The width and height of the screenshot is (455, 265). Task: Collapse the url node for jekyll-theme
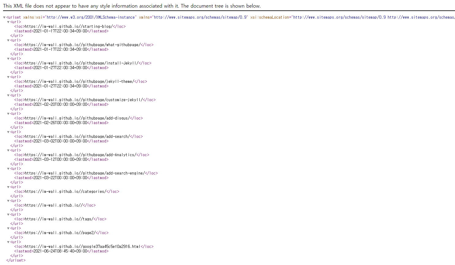[x=8, y=77]
